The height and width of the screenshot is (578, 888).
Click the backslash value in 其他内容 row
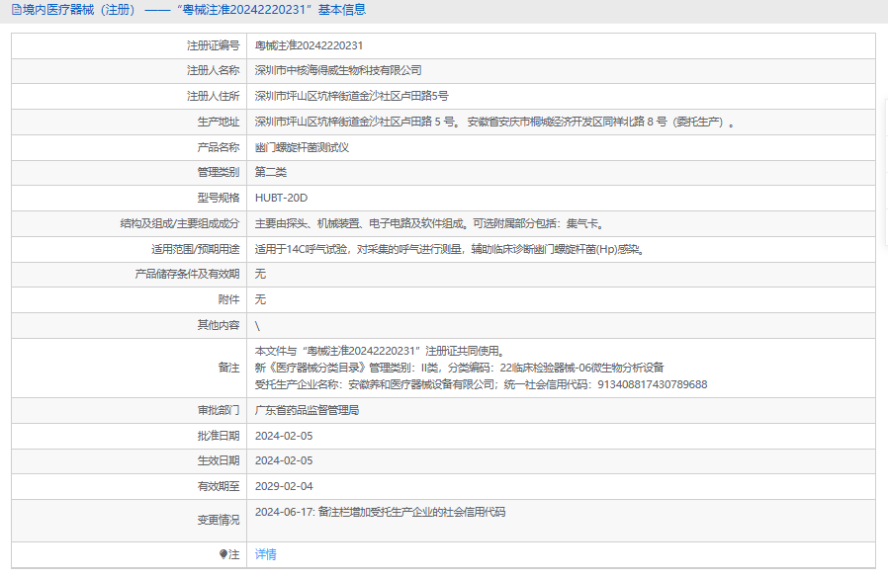pyautogui.click(x=257, y=325)
